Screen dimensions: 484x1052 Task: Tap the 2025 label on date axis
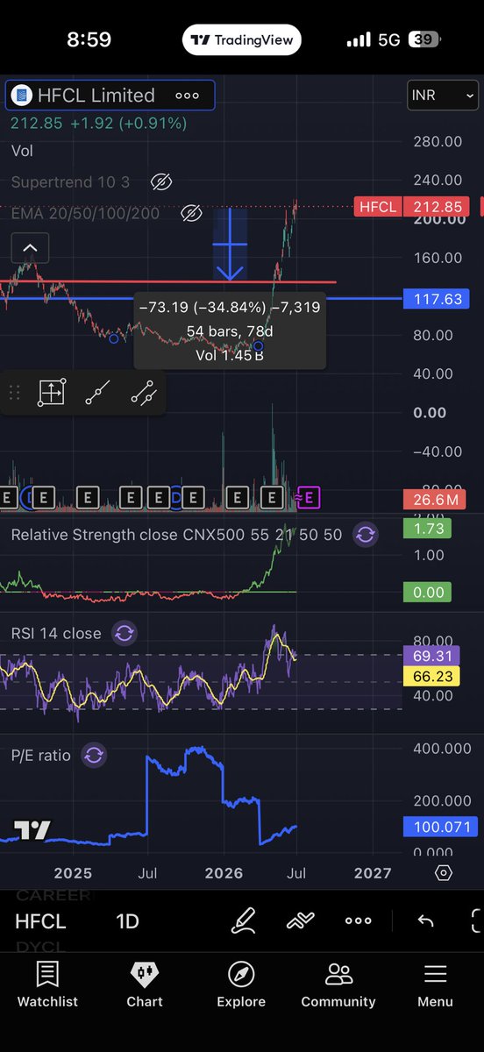tap(73, 873)
